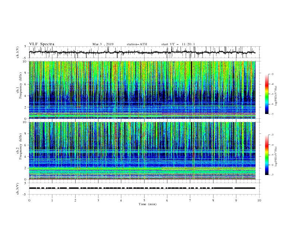Click inside the ch.1 spectrogram panel
Viewport: 292px width, 225px height.
(142, 90)
